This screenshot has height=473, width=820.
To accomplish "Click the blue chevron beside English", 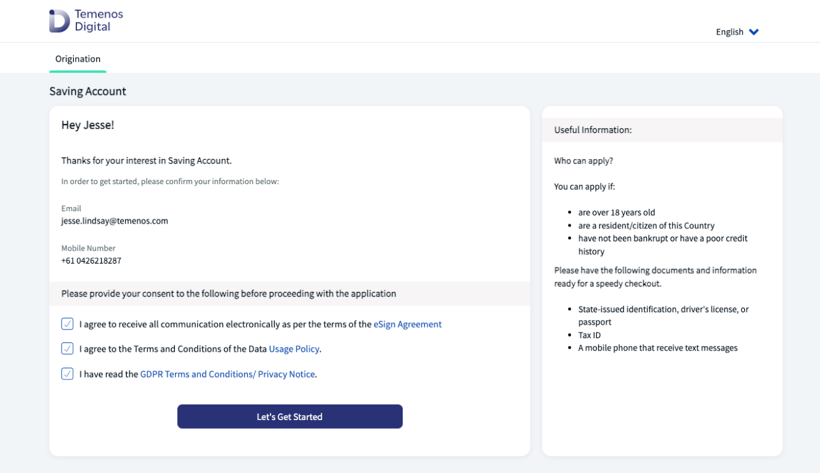I will click(x=754, y=32).
